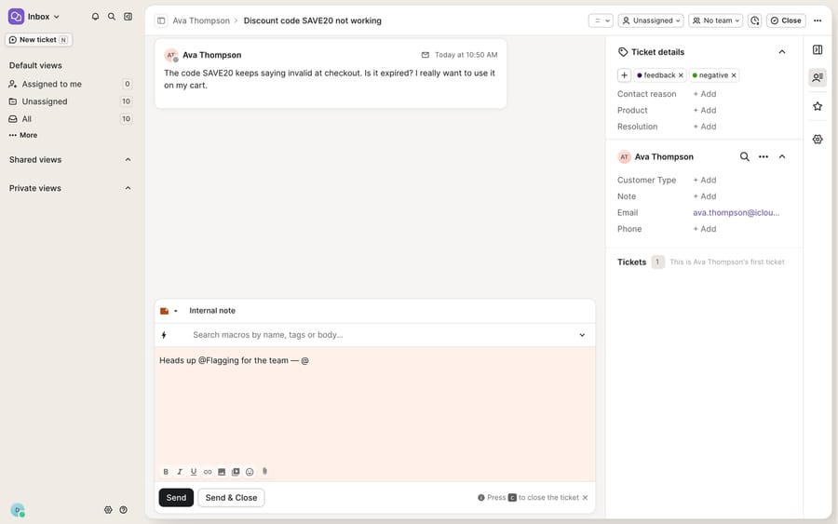Click the macros lightning bolt icon

[164, 335]
